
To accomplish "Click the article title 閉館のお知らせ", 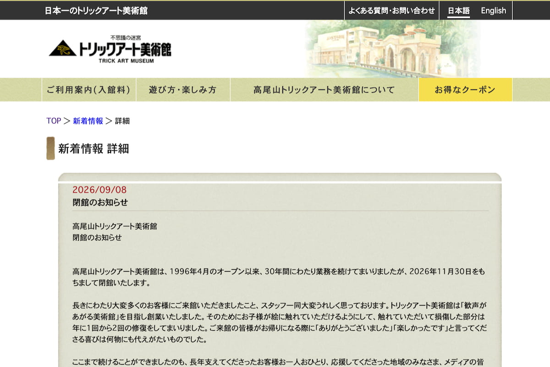I will [100, 202].
